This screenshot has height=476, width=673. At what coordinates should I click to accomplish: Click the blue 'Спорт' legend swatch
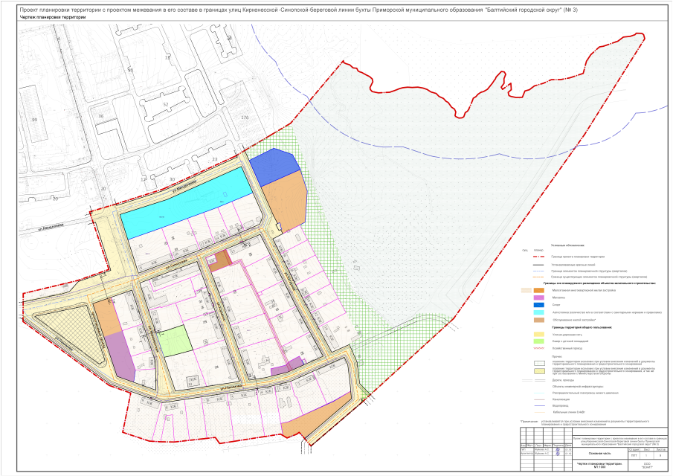click(539, 304)
